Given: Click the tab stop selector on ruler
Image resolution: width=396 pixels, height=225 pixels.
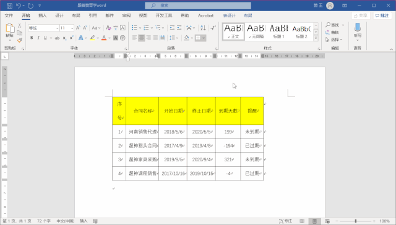Looking at the screenshot, I should tap(4, 56).
